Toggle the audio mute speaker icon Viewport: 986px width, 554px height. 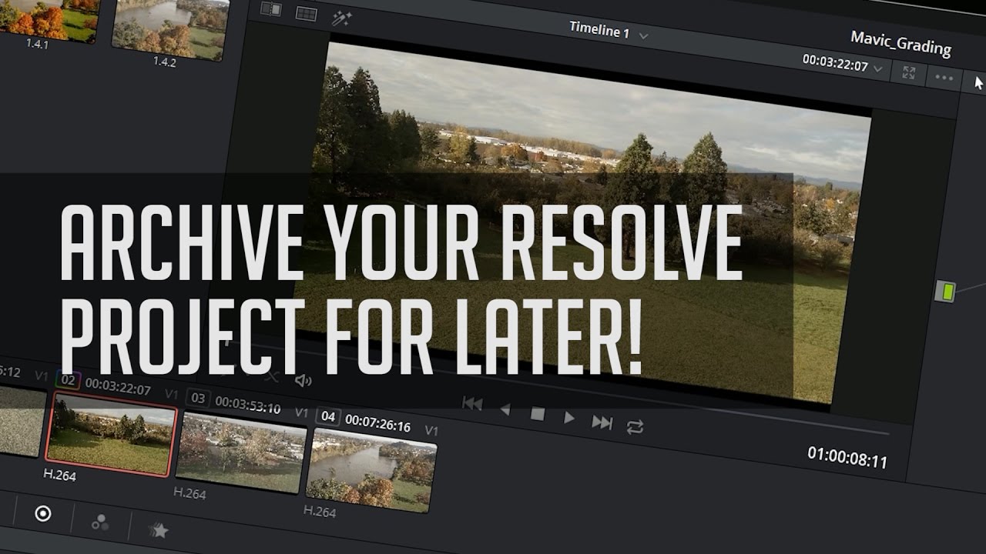pos(304,380)
